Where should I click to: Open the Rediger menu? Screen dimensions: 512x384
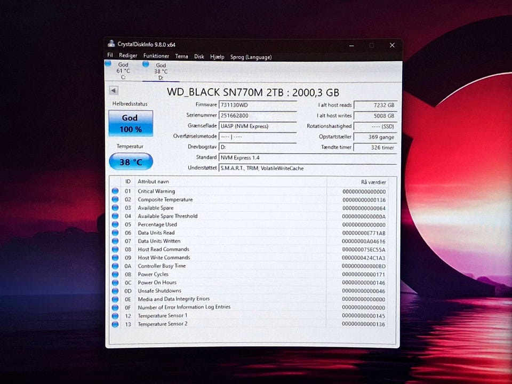pos(128,55)
